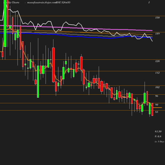The height and width of the screenshot is (165, 165).
Task: Click the 102 price level label
Action: 157,87
